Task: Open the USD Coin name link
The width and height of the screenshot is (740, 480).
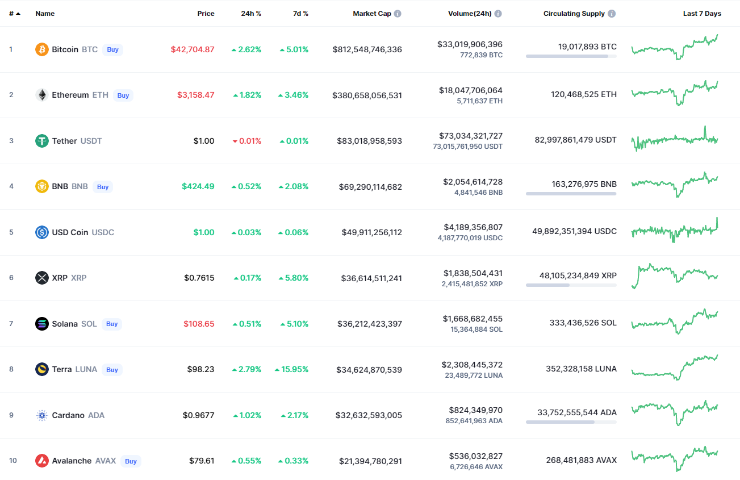Action: tap(70, 232)
